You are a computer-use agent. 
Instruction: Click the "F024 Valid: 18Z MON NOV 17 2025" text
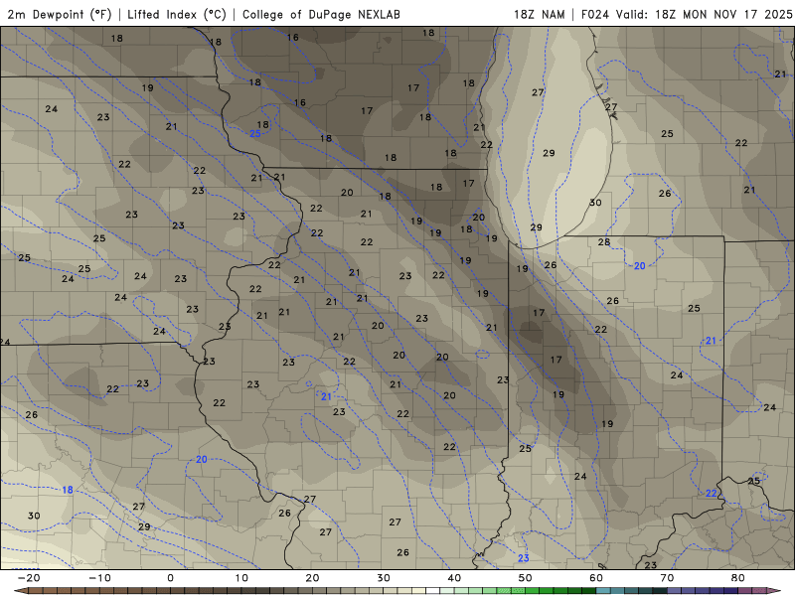[x=687, y=14]
